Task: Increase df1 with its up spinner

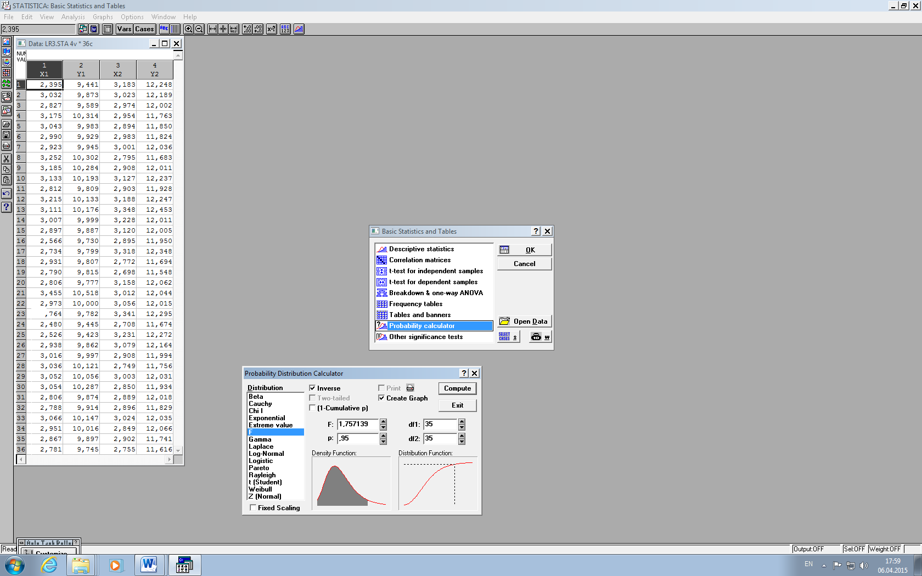Action: click(462, 421)
